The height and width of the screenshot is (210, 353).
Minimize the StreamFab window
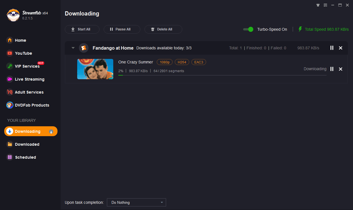333,5
